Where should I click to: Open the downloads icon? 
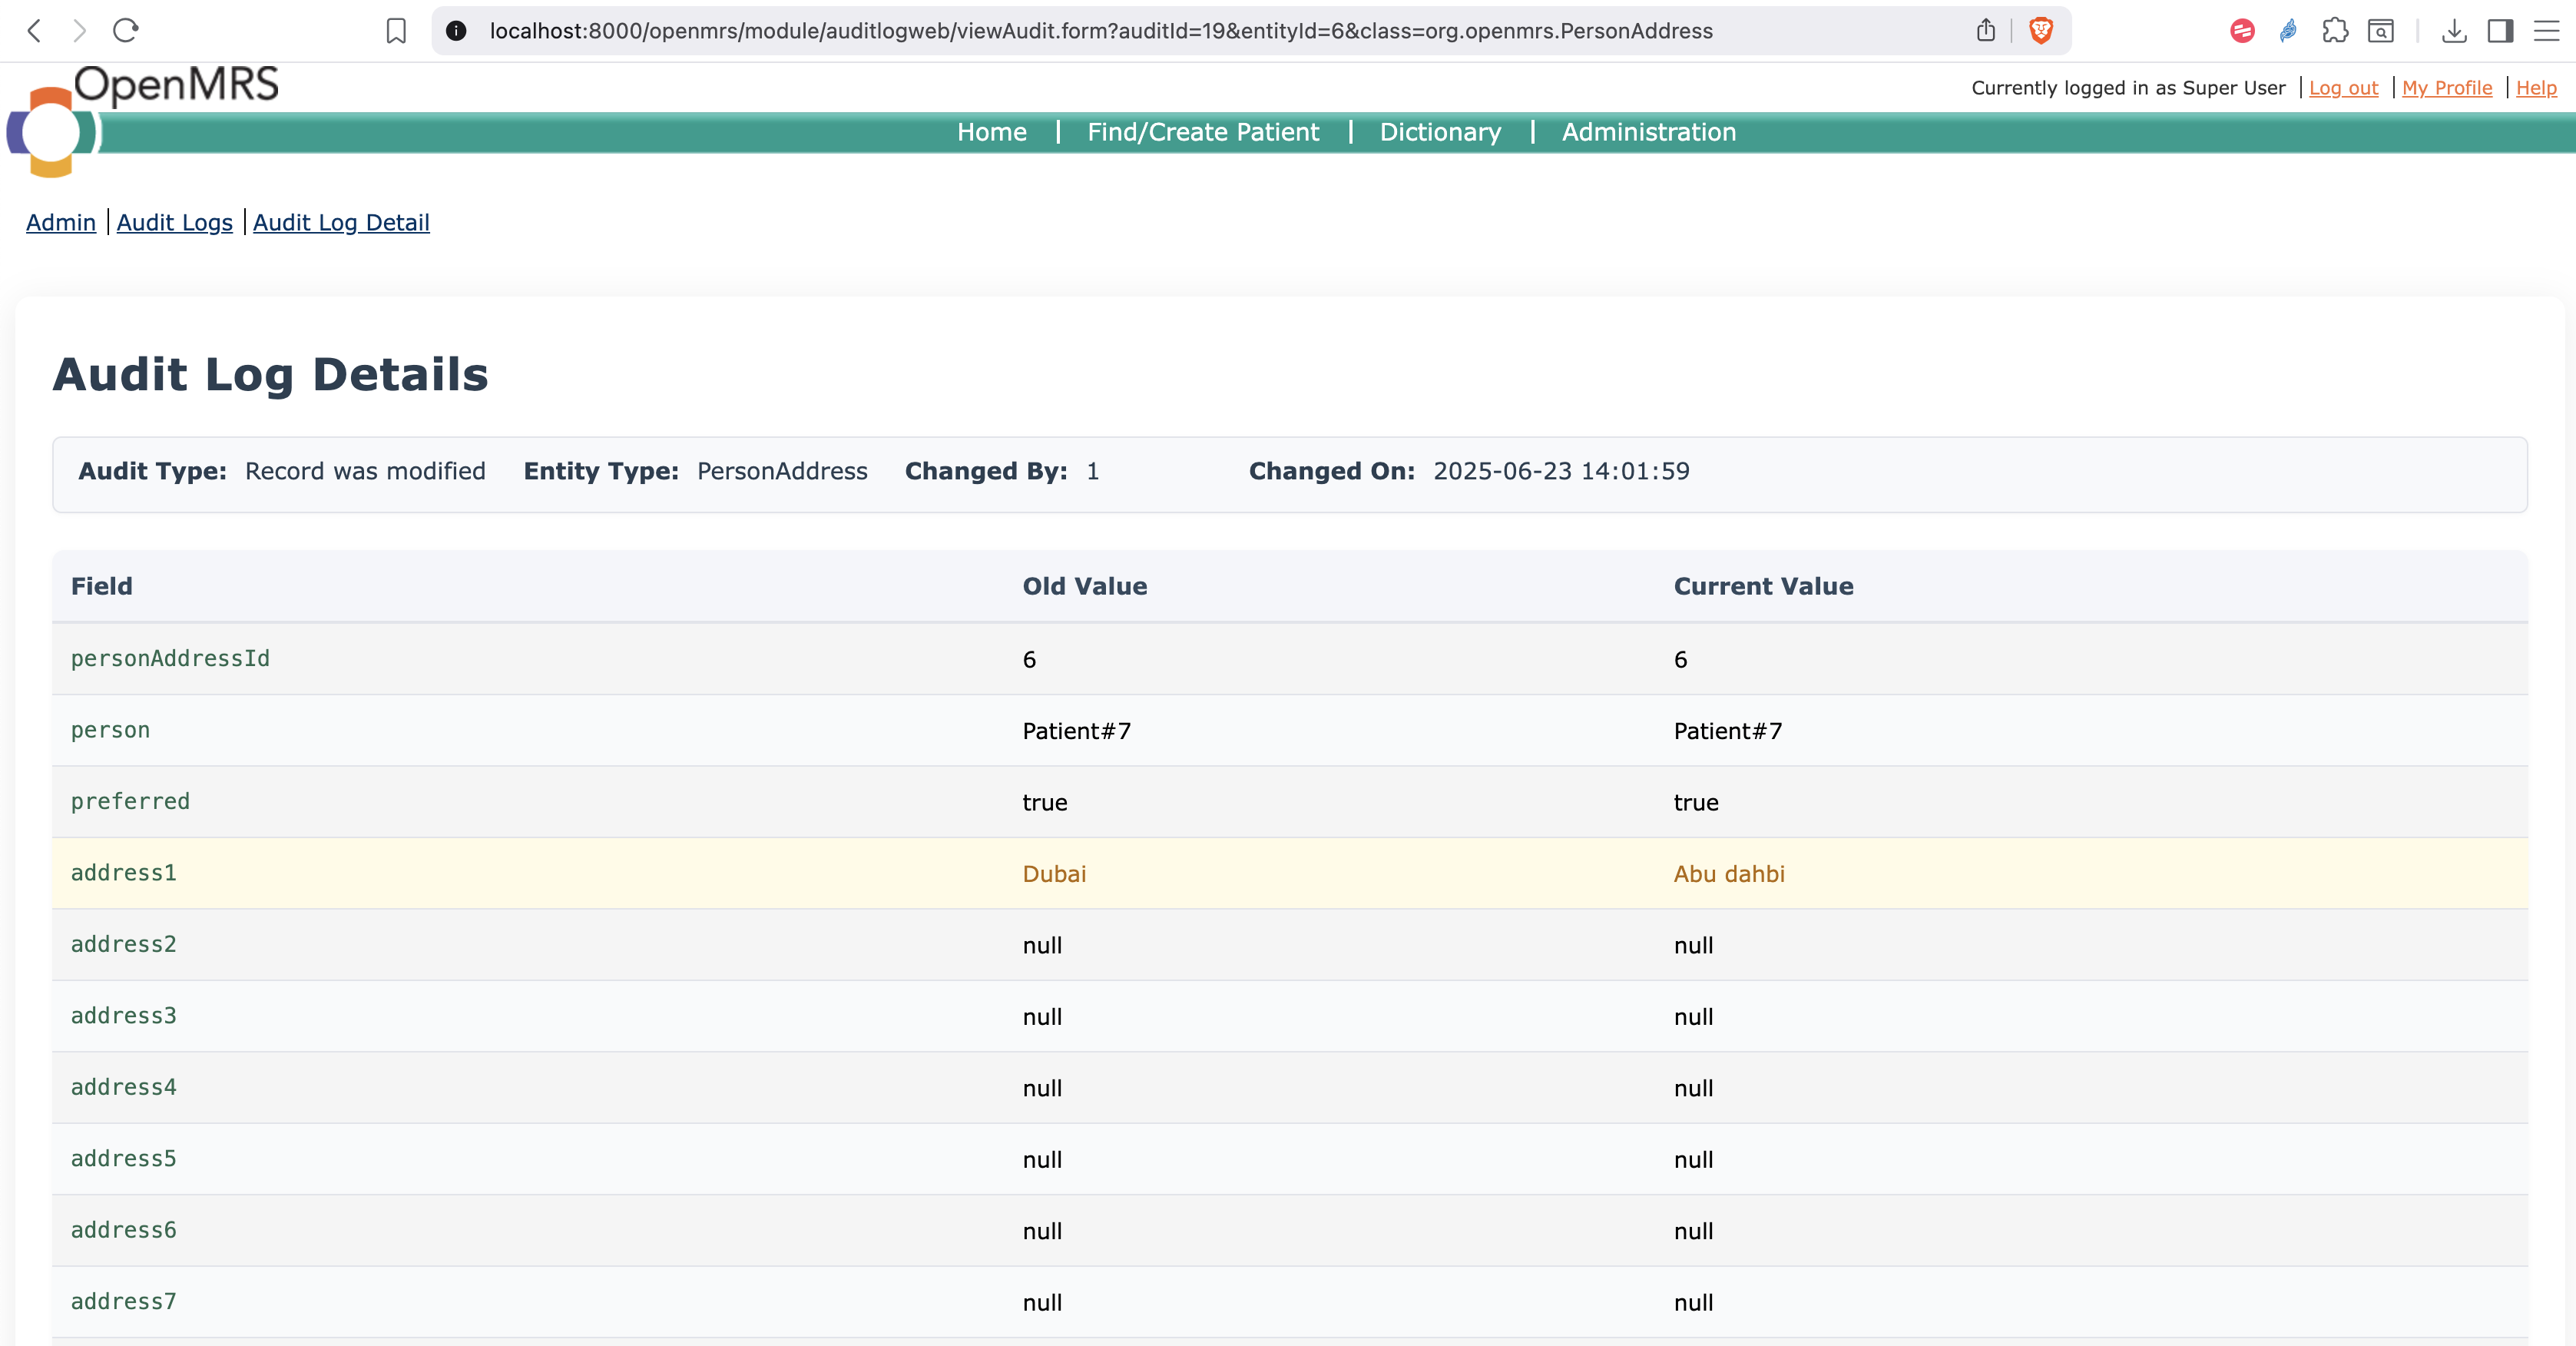(2453, 31)
